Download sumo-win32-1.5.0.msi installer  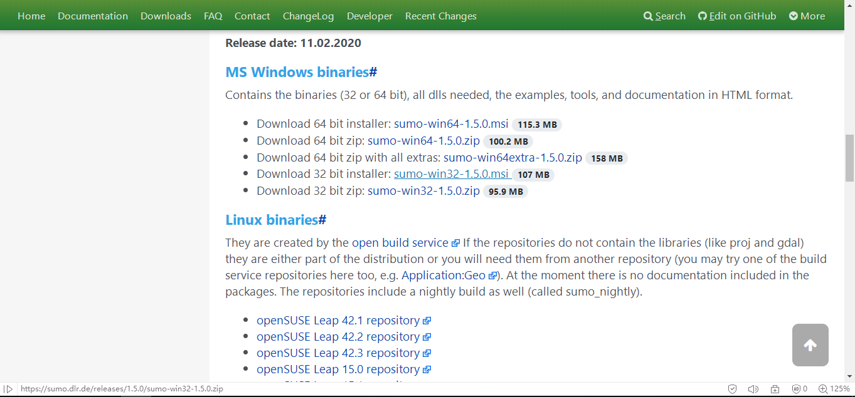tap(451, 174)
